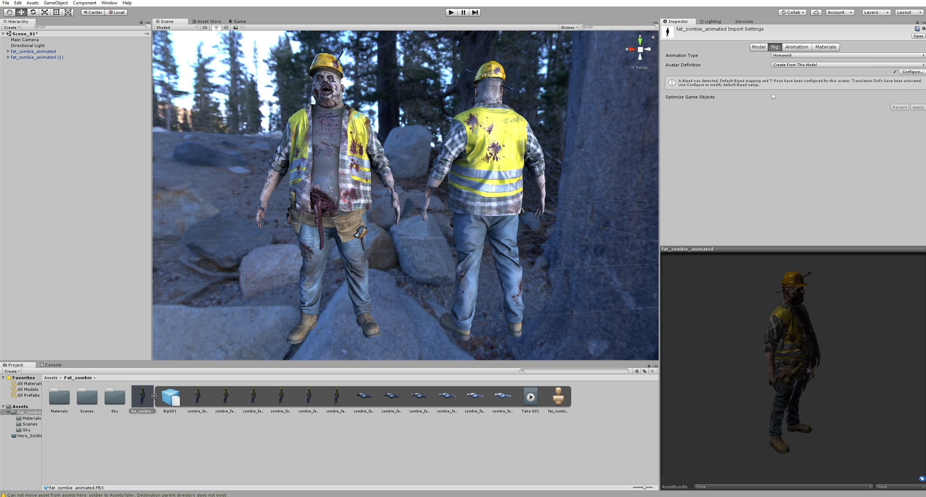Expand fat_zombie_animated (1) in Hierarchy
The height and width of the screenshot is (497, 926).
8,57
